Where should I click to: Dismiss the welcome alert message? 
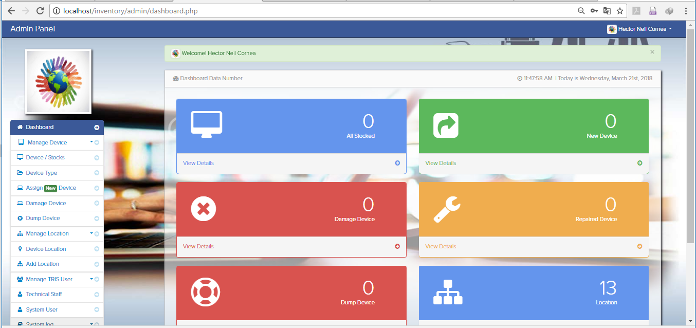point(652,52)
